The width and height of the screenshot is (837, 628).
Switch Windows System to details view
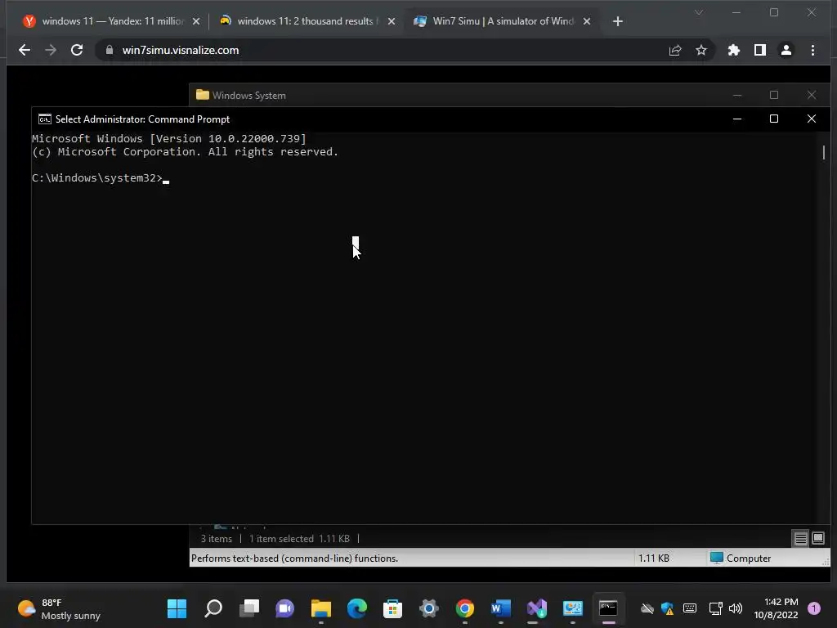(800, 538)
